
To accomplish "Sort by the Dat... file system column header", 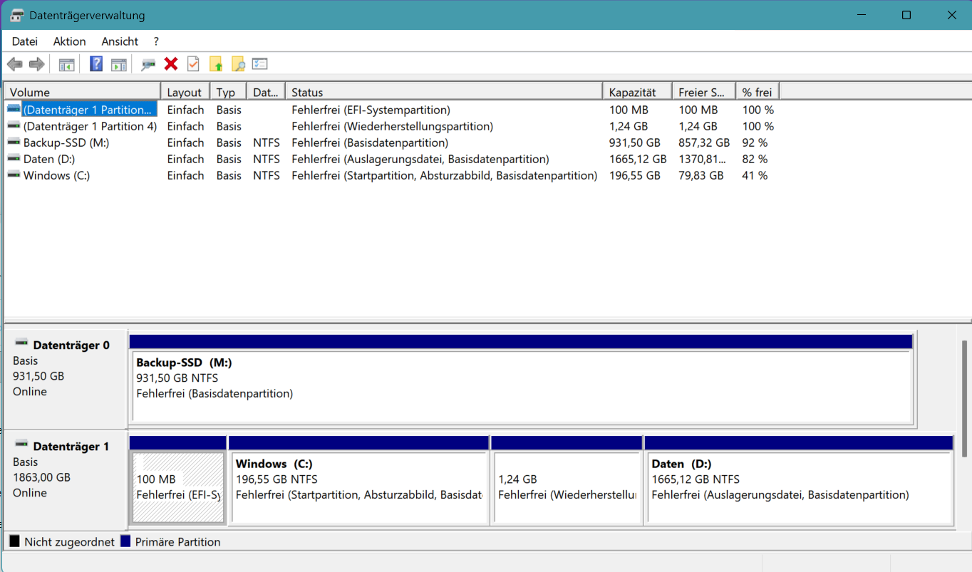I will click(266, 92).
